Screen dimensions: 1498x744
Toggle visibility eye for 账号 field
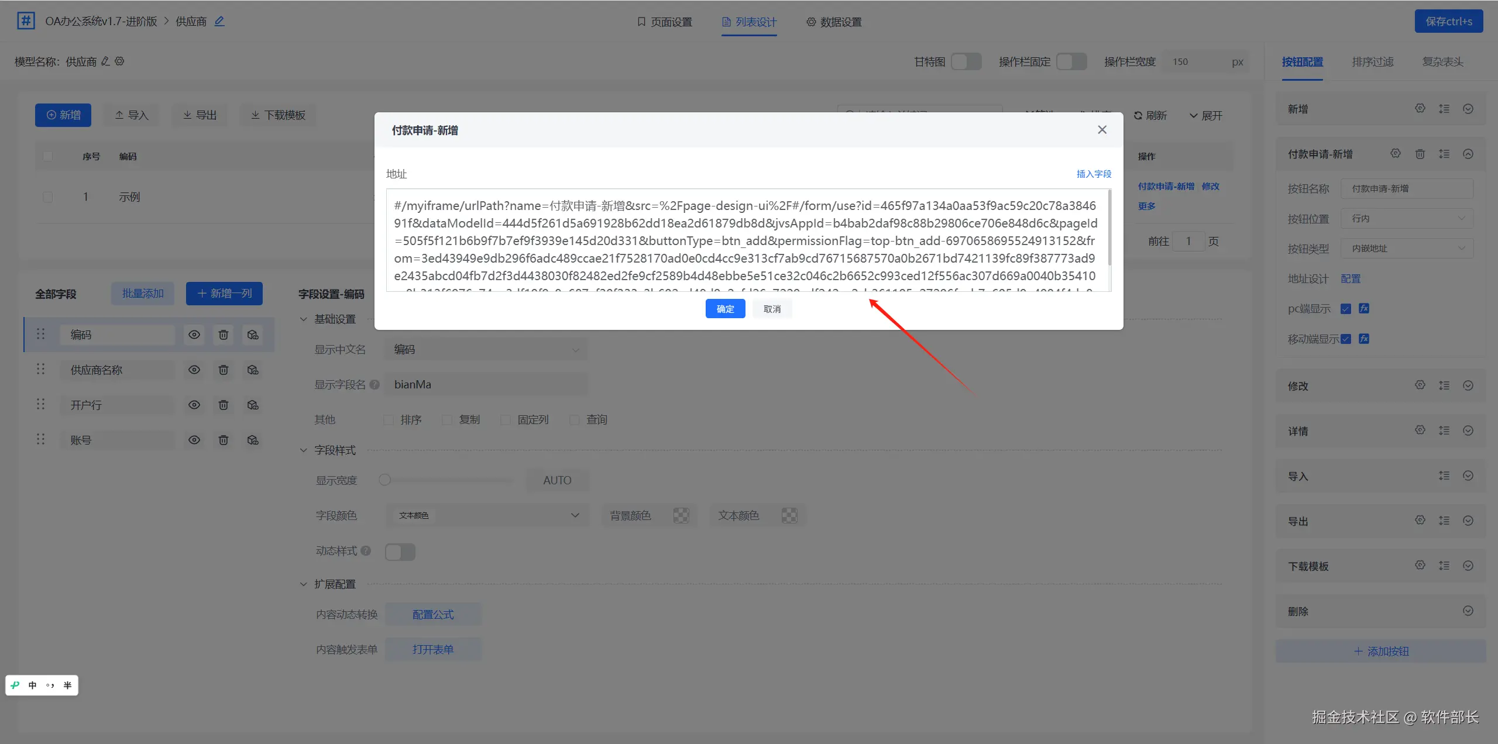[x=194, y=440]
